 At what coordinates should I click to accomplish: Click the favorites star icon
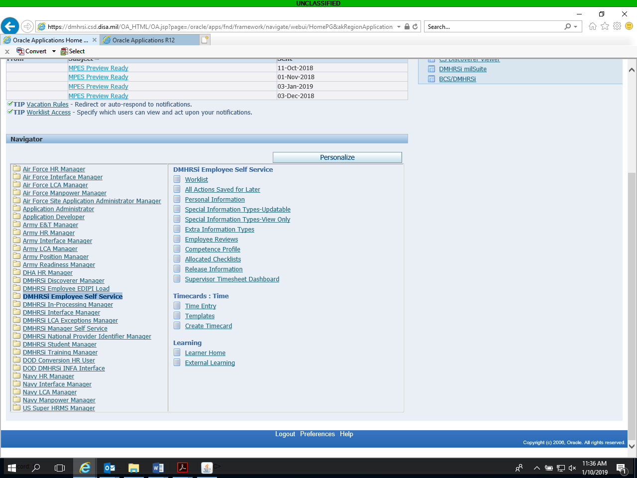click(605, 26)
